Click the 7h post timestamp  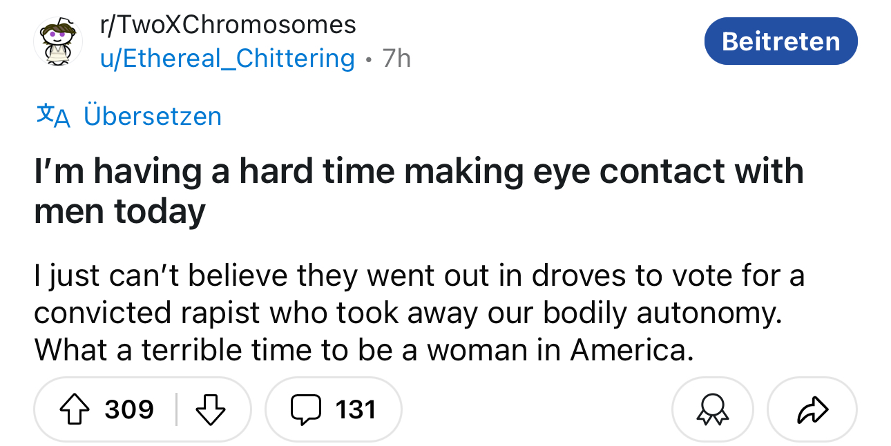(x=396, y=59)
